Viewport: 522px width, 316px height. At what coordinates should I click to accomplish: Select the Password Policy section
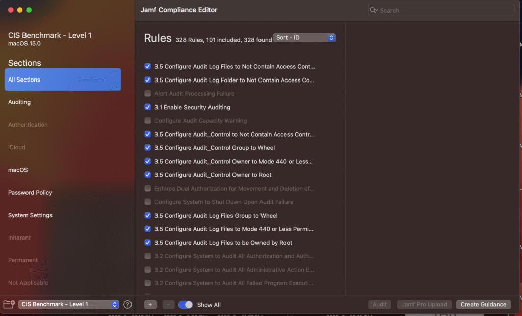pos(30,193)
